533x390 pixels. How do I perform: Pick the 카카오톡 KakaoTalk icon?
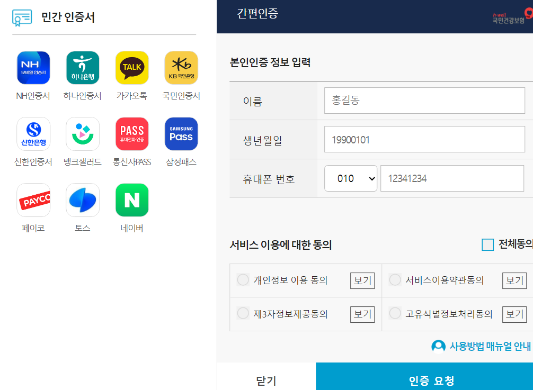point(132,68)
